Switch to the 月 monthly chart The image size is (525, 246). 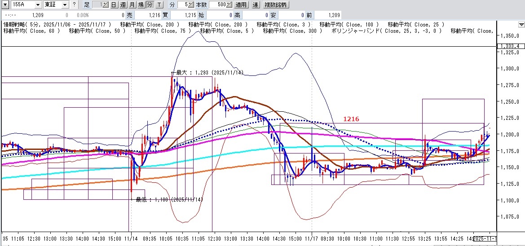[132, 4]
